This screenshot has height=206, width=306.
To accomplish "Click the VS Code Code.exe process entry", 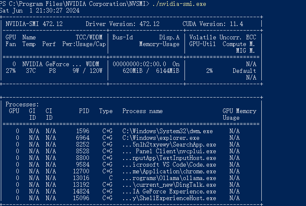I will pyautogui.click(x=169, y=165).
